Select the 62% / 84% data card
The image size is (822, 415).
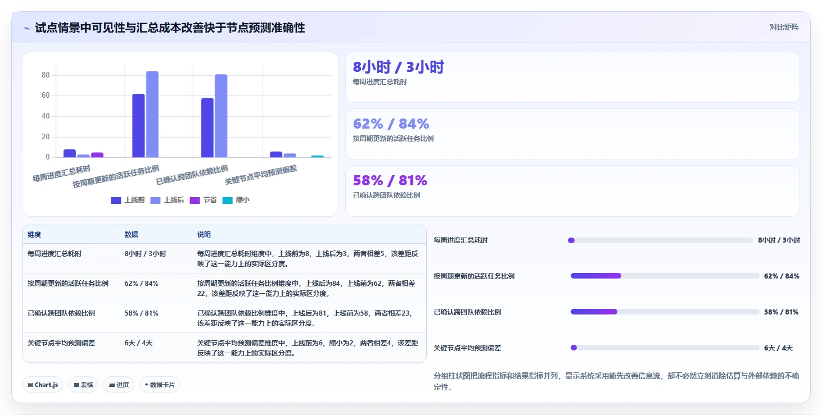pos(572,134)
